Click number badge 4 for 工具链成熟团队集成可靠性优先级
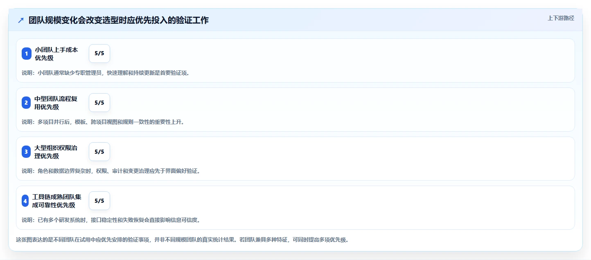Image resolution: width=591 pixels, height=260 pixels. coord(25,201)
